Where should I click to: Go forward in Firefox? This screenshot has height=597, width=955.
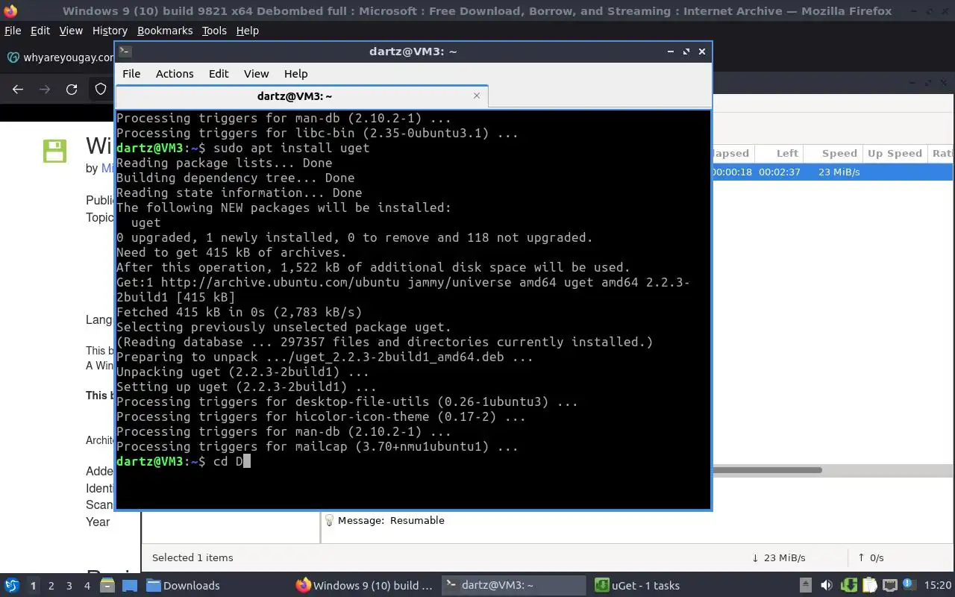[45, 90]
